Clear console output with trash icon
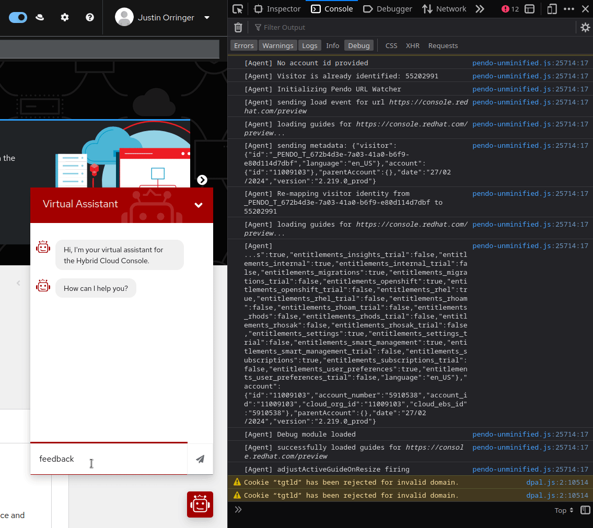The height and width of the screenshot is (528, 593). [x=238, y=27]
